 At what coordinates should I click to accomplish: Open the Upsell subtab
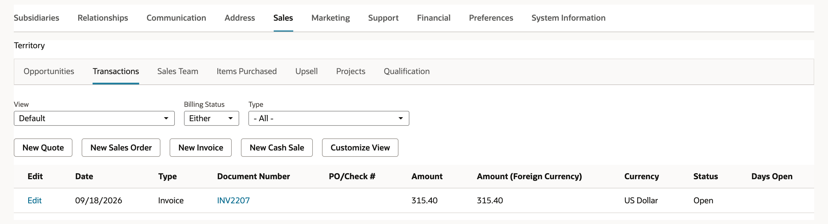click(x=306, y=71)
